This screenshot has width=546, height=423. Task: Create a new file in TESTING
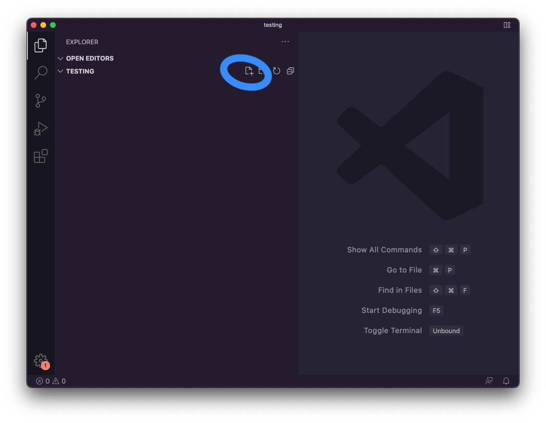[249, 71]
